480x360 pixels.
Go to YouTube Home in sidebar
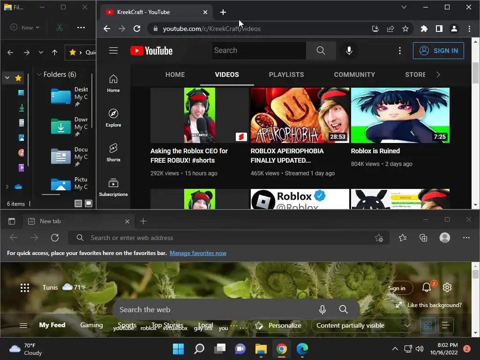point(113,83)
